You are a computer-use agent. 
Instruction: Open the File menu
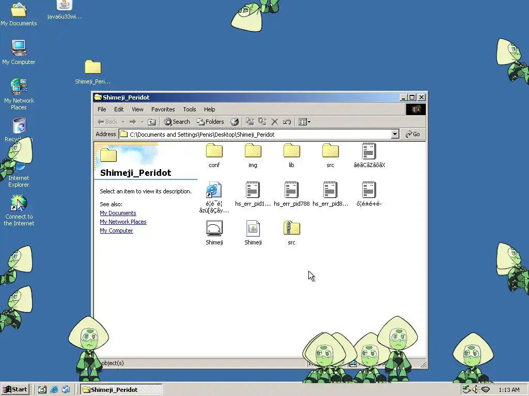[x=102, y=109]
